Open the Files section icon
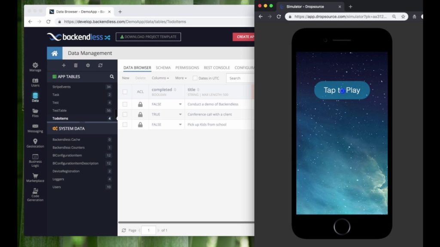Viewport: 440px width, 247px height. (35, 113)
